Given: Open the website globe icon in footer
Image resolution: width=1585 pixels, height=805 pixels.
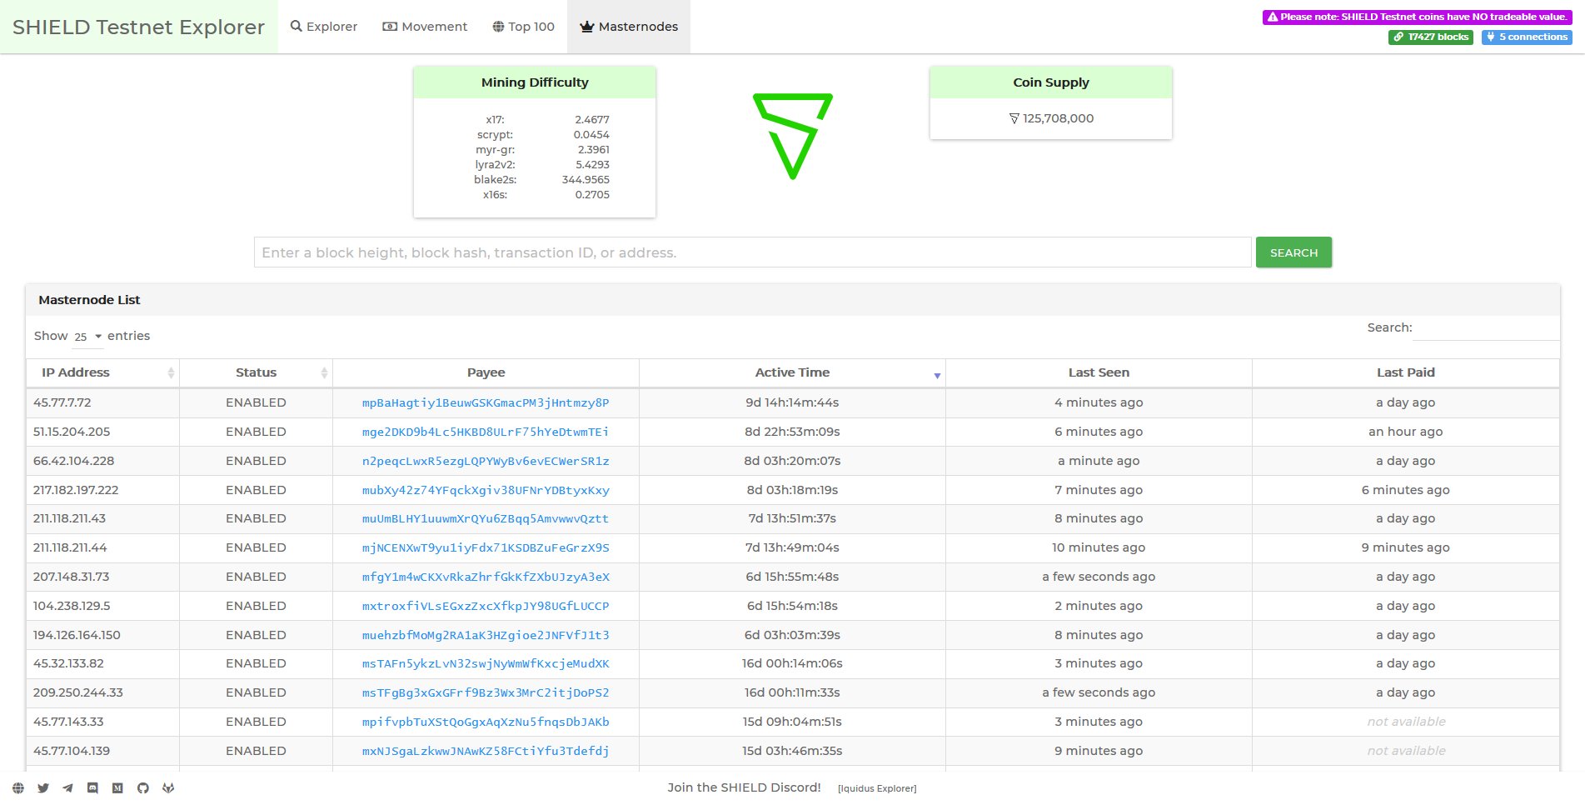Looking at the screenshot, I should pos(18,787).
